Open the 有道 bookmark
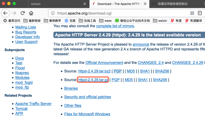Viewport: 205px width, 116px height. click(176, 21)
